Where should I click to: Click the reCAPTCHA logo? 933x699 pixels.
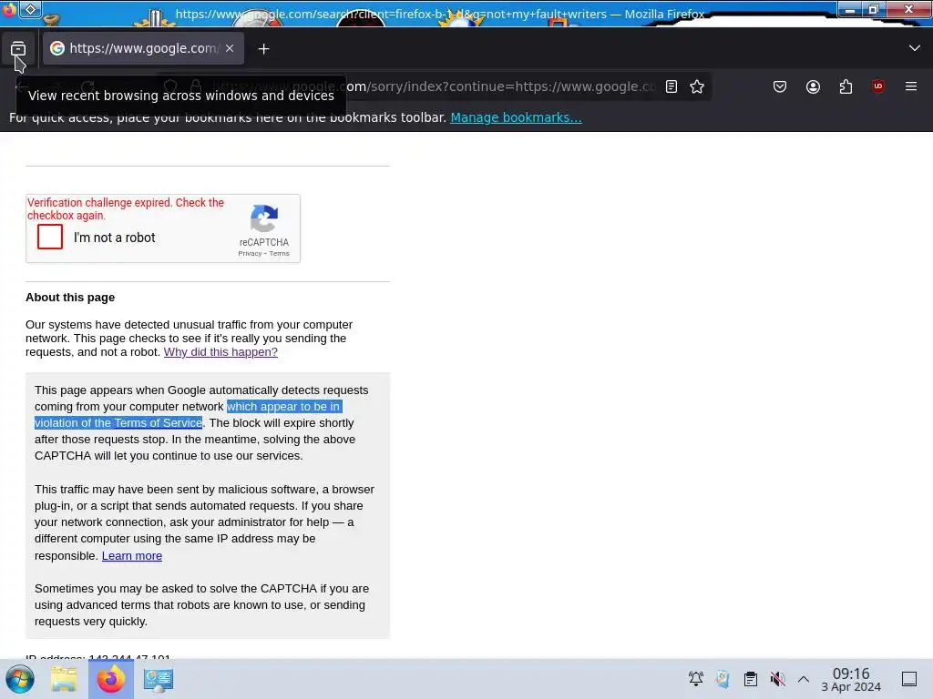coord(264,218)
